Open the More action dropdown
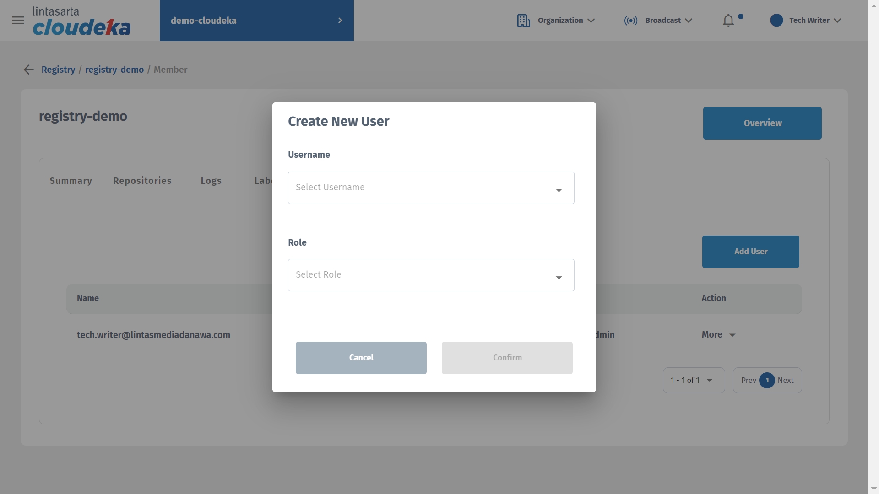The width and height of the screenshot is (879, 494). point(718,335)
